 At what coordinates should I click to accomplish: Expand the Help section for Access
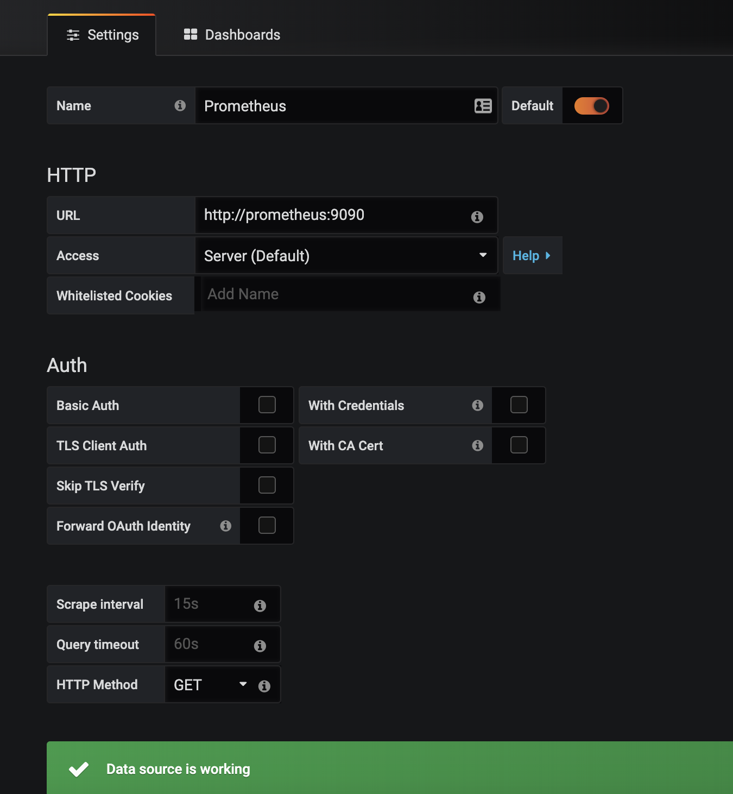pyautogui.click(x=532, y=255)
